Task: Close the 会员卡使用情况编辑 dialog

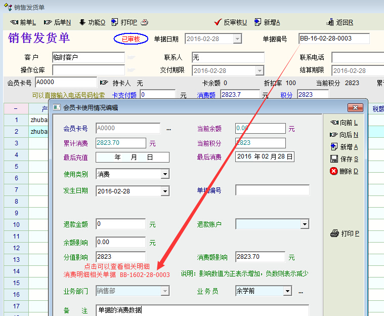Action: coord(356,107)
